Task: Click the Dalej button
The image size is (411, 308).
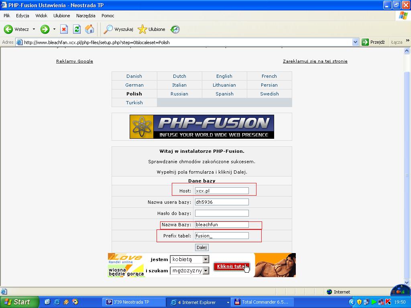Action: click(201, 247)
